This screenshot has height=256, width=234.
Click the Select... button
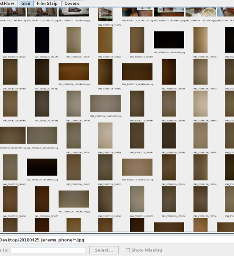coord(104,250)
